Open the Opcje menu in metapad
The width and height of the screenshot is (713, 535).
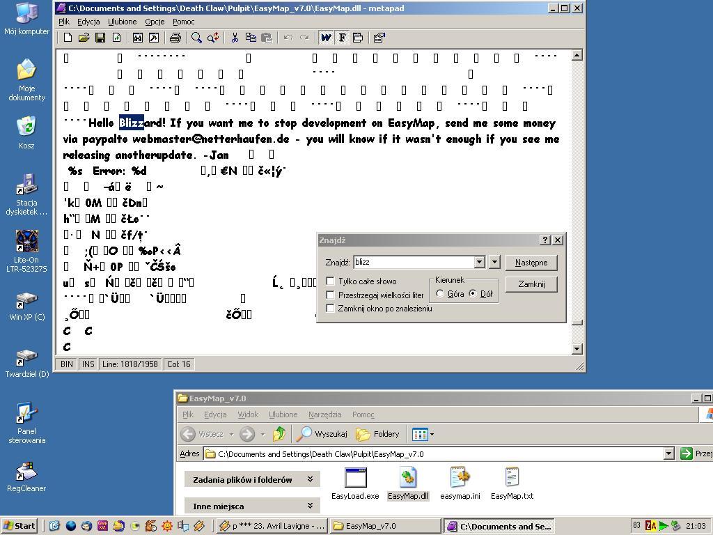155,22
